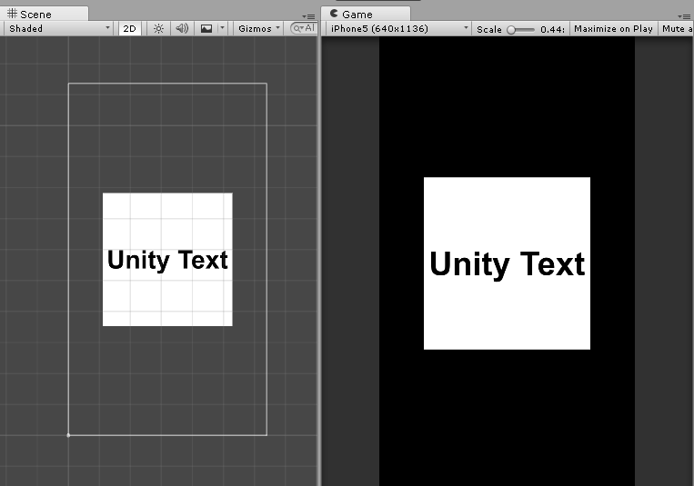This screenshot has height=486, width=694.
Task: Toggle scene lighting sun icon
Action: click(158, 29)
